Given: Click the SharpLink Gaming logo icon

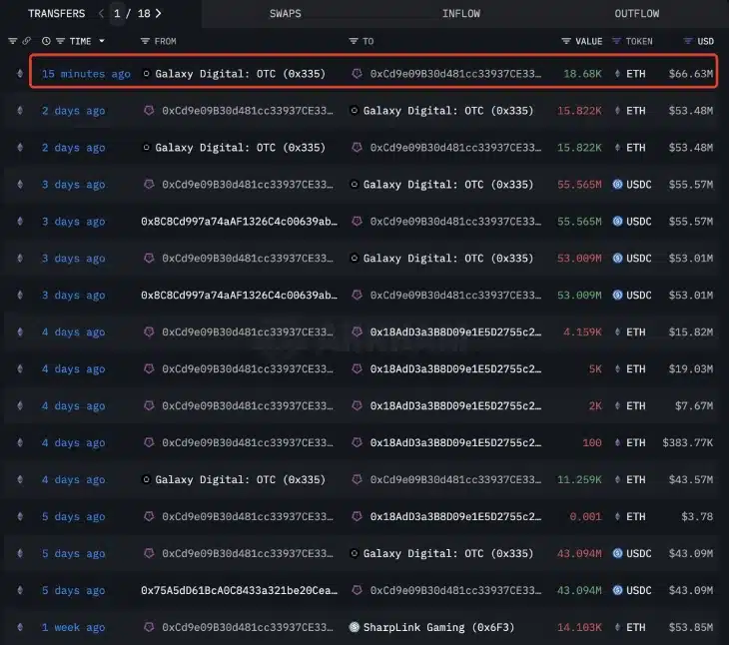Looking at the screenshot, I should (355, 627).
